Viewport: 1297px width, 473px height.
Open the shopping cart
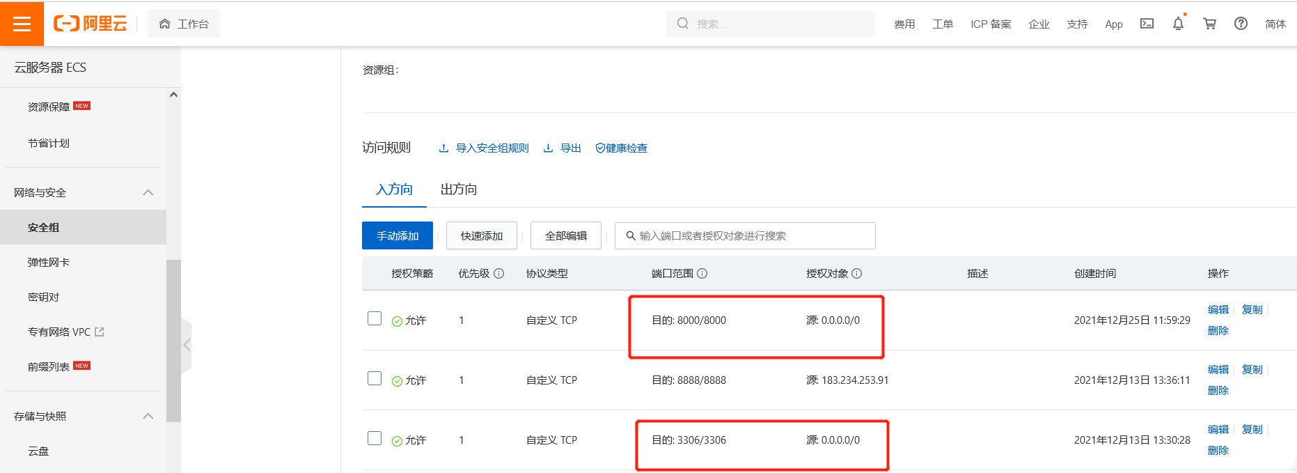click(x=1209, y=24)
